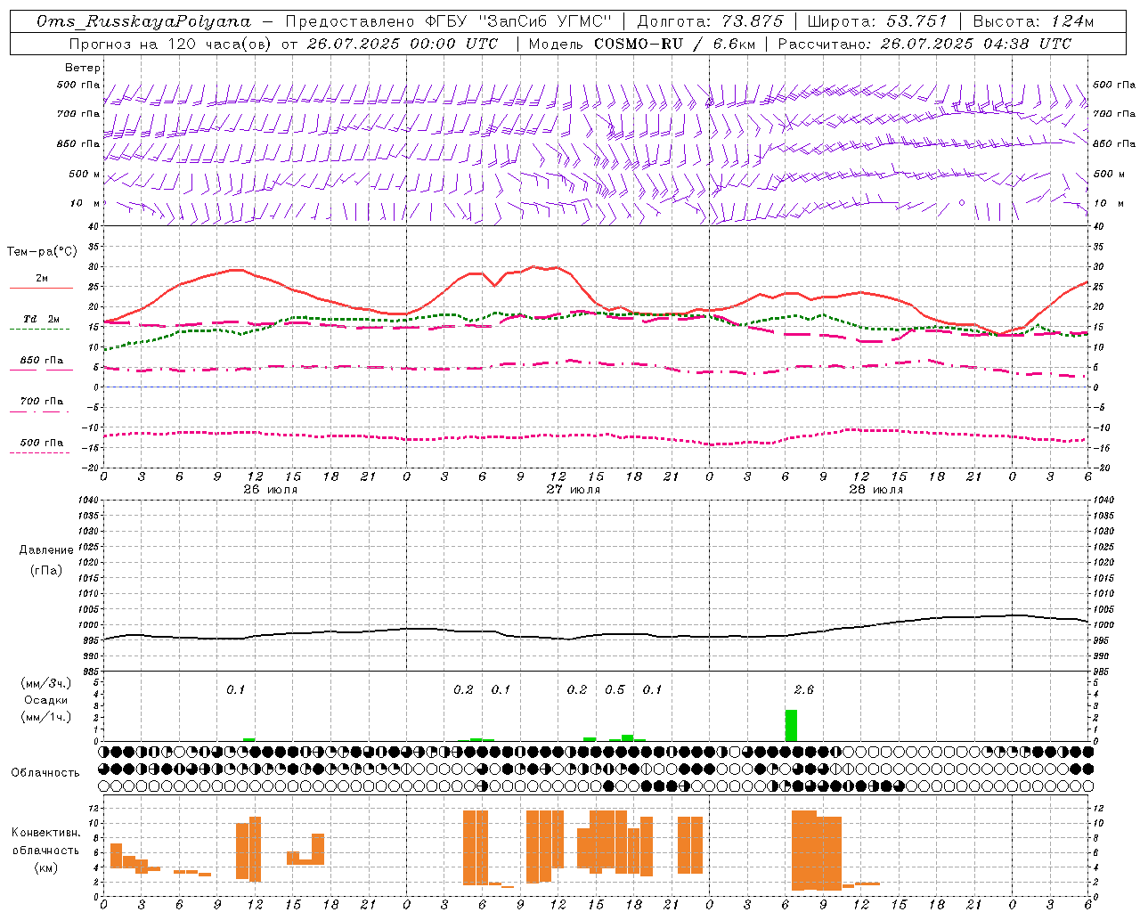Select the forecast start 26.07.2025 00:00 UTC
The width and height of the screenshot is (1140, 912).
point(403,44)
